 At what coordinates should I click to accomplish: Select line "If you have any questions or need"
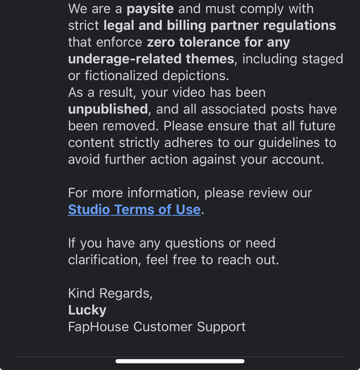click(x=172, y=243)
